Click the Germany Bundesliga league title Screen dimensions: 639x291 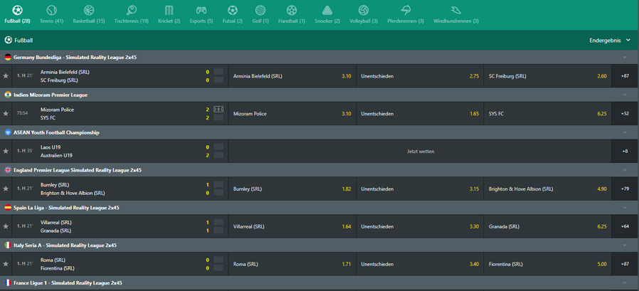[75, 58]
